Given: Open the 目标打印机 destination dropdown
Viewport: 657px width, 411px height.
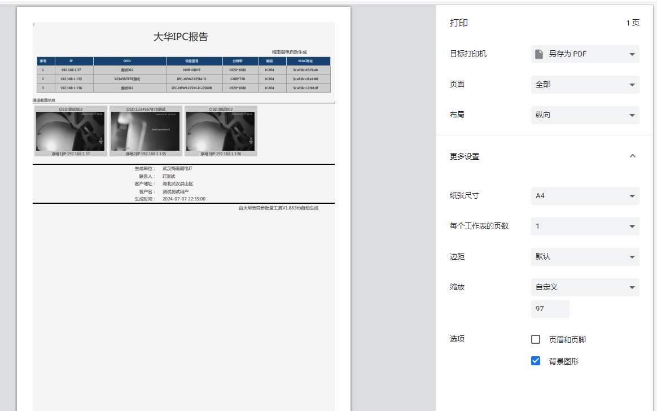Looking at the screenshot, I should coord(585,54).
